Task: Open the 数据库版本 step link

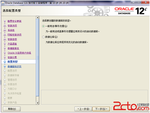Action: [x=13, y=48]
